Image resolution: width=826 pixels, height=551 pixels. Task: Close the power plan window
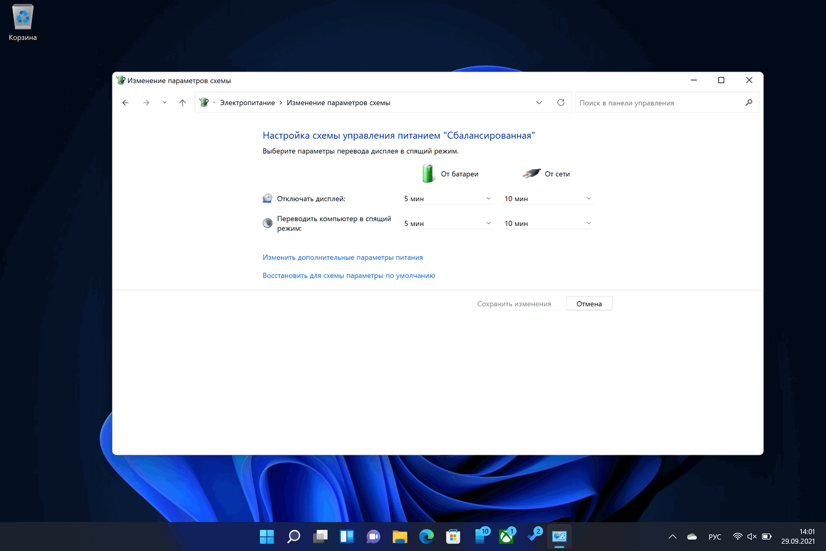click(x=749, y=80)
